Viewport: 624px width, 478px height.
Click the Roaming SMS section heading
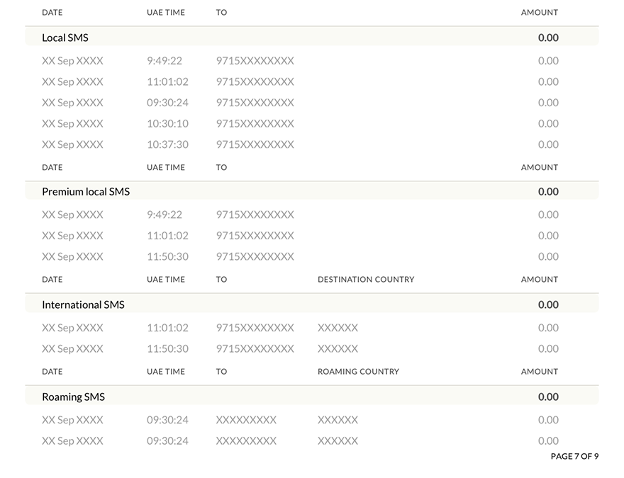(73, 397)
